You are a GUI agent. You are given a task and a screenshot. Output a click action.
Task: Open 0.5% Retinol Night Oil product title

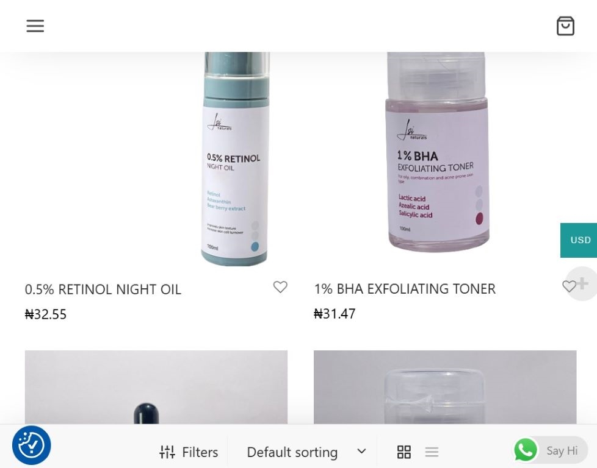103,289
